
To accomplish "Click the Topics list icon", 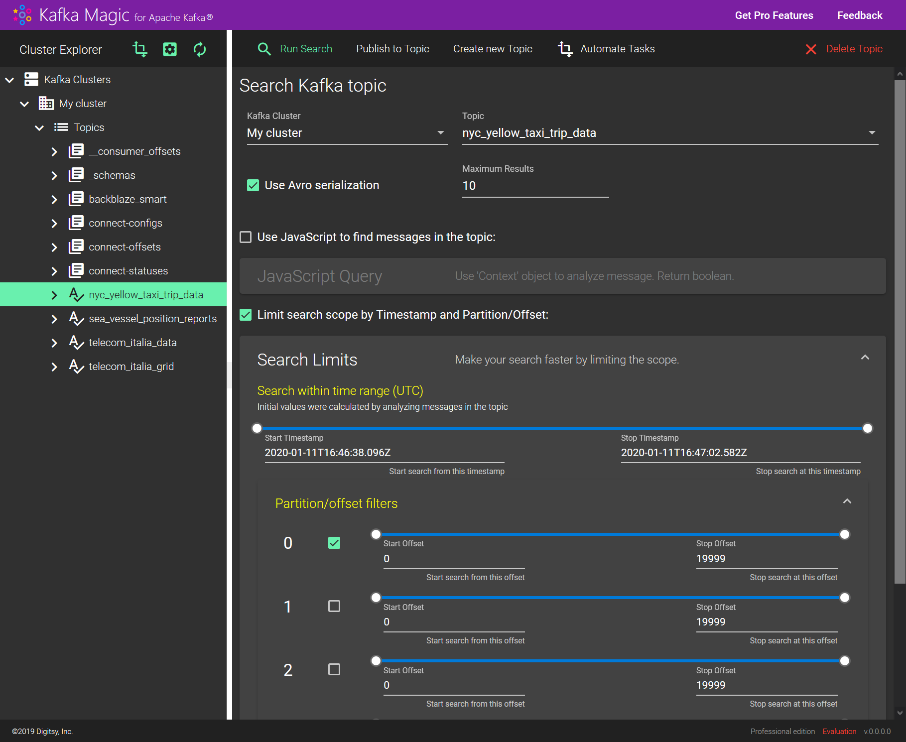I will pyautogui.click(x=61, y=127).
